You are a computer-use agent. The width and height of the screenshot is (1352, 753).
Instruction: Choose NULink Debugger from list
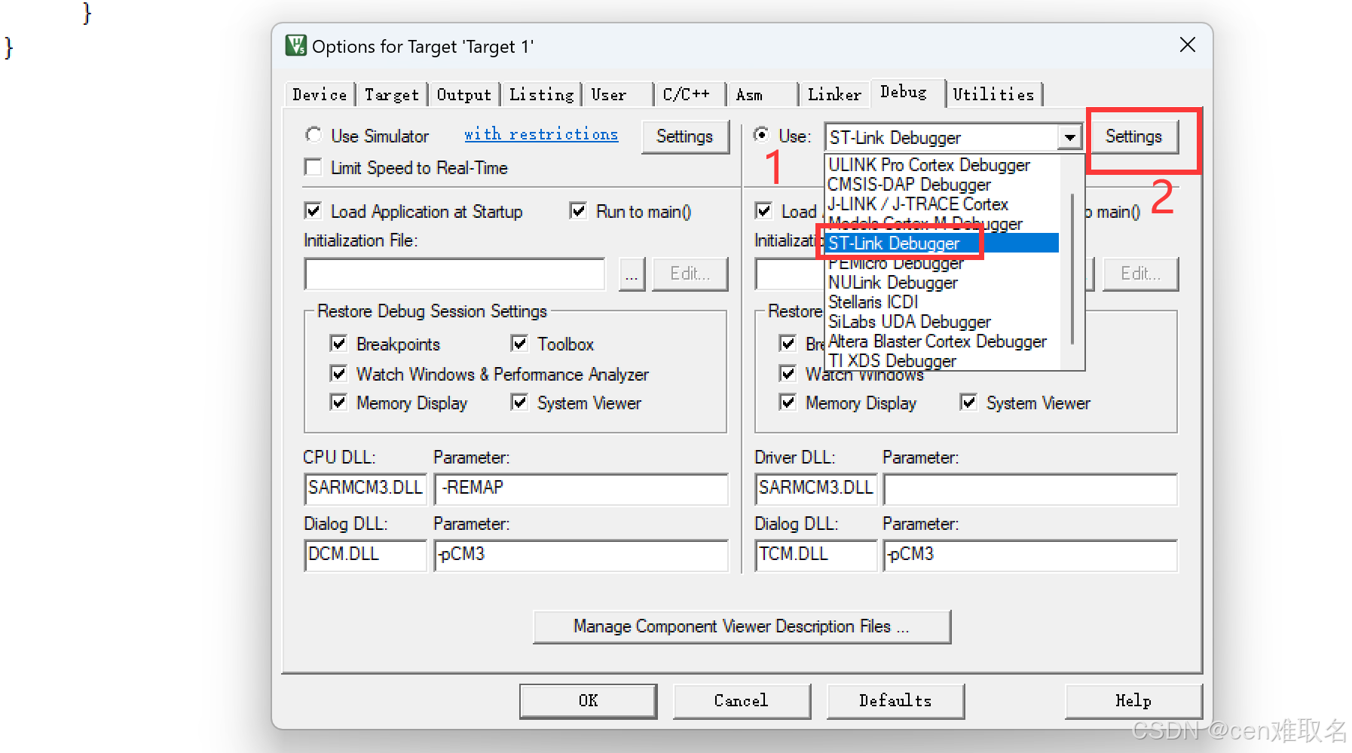point(943,283)
